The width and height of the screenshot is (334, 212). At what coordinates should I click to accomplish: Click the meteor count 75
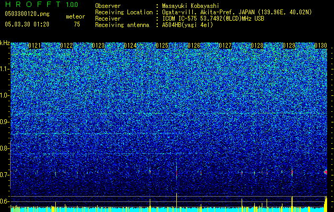(x=77, y=24)
